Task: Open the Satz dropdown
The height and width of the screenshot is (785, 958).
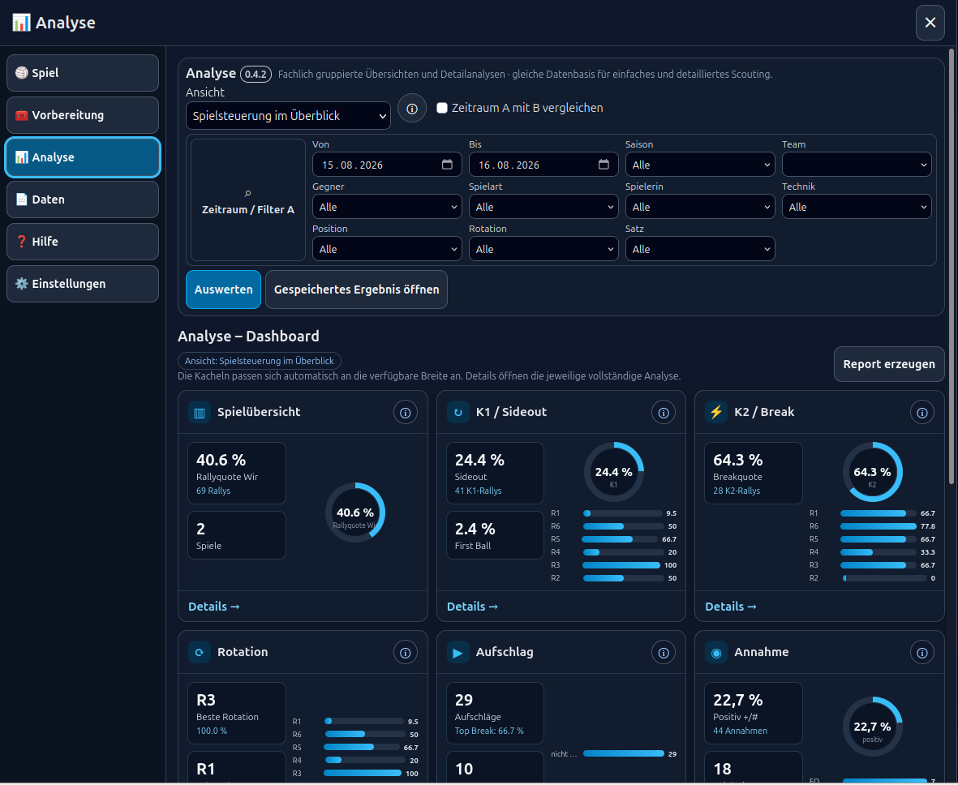Action: (699, 249)
